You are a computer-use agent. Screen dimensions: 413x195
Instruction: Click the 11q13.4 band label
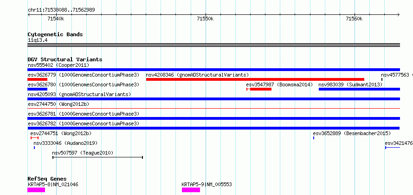[38, 40]
